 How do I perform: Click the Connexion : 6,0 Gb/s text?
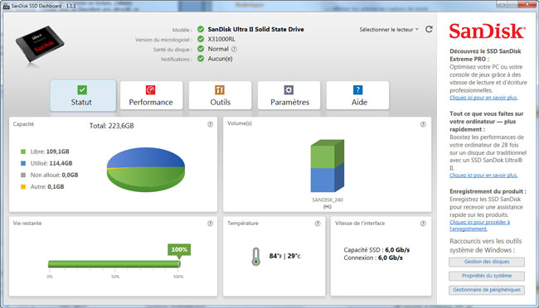[x=373, y=257]
